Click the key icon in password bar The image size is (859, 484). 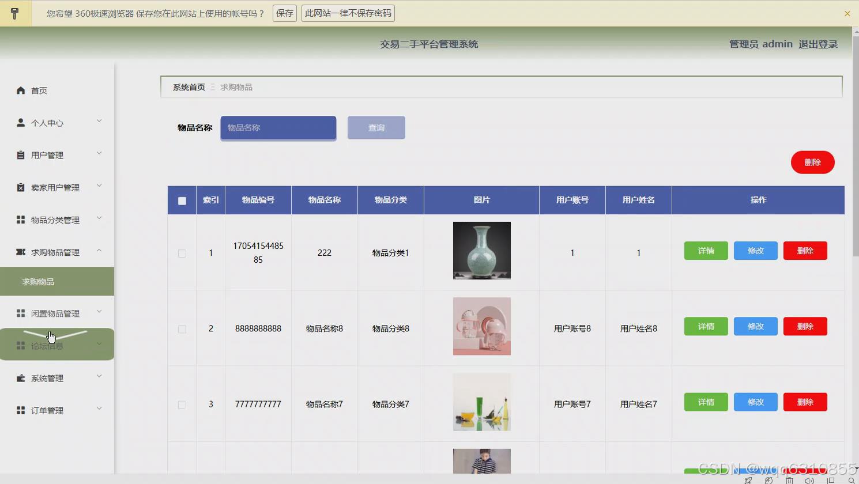tap(15, 13)
